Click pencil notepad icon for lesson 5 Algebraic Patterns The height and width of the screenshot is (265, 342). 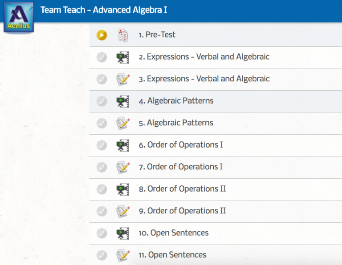coord(123,123)
